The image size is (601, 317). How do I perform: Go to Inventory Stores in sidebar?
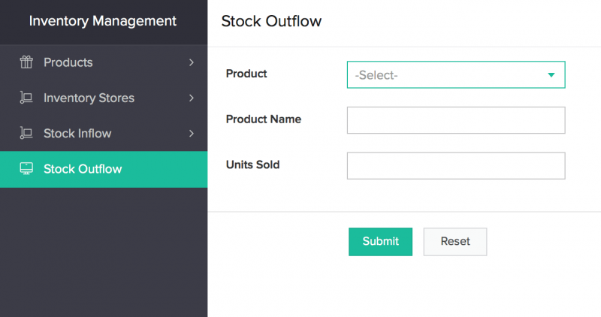pyautogui.click(x=89, y=98)
